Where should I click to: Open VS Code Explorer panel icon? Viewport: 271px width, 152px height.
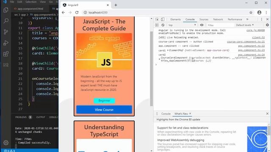coord(6,10)
